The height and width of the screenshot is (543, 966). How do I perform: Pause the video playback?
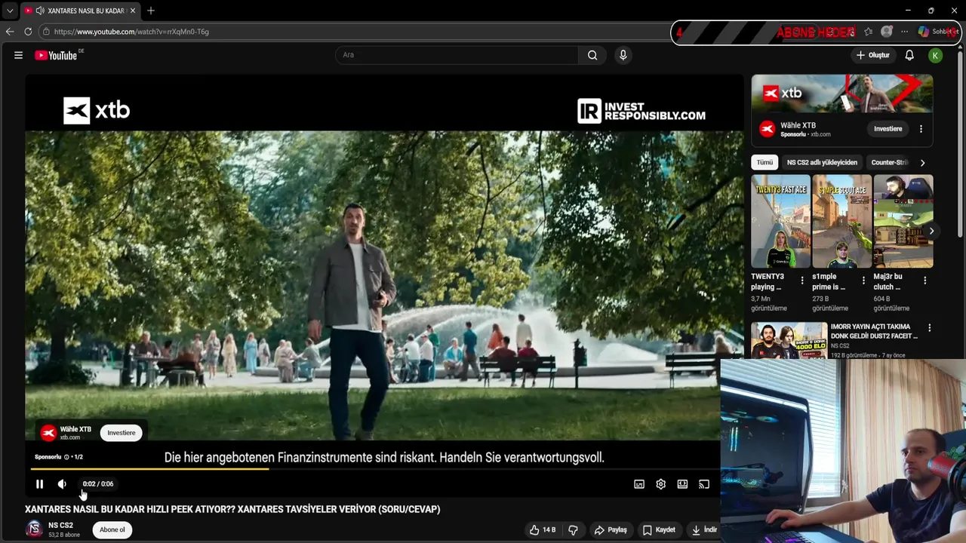[39, 484]
